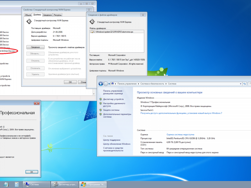Open the Сведения tab

point(47,15)
